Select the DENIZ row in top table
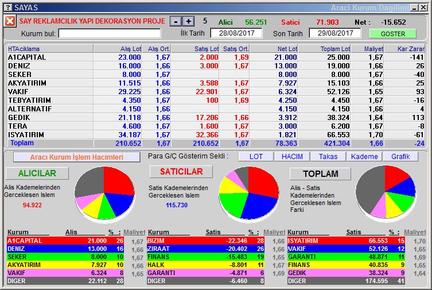The image size is (432, 290). (216, 66)
